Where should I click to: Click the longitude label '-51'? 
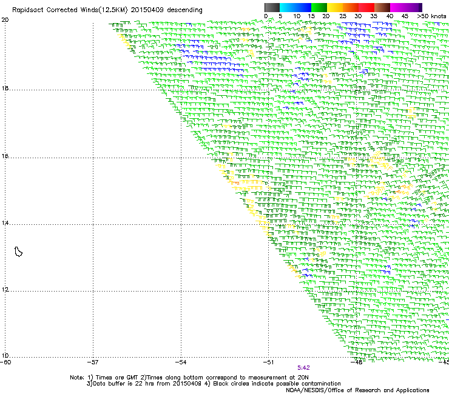click(268, 362)
